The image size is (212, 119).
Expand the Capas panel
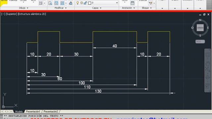point(97,8)
